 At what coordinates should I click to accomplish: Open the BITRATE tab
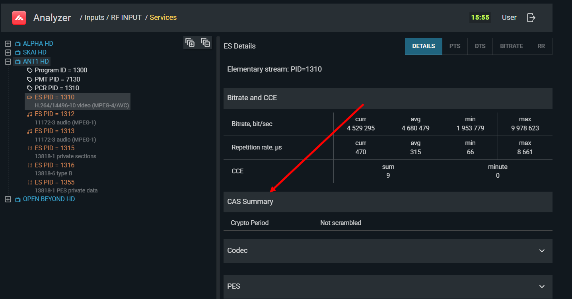(511, 46)
